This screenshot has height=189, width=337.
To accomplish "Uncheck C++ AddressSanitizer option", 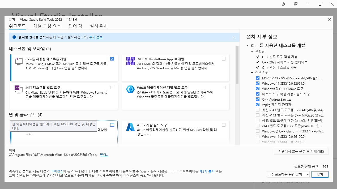I will pos(258,99).
